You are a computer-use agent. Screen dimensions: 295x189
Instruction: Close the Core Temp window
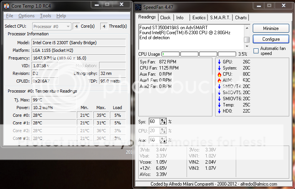tap(121, 5)
